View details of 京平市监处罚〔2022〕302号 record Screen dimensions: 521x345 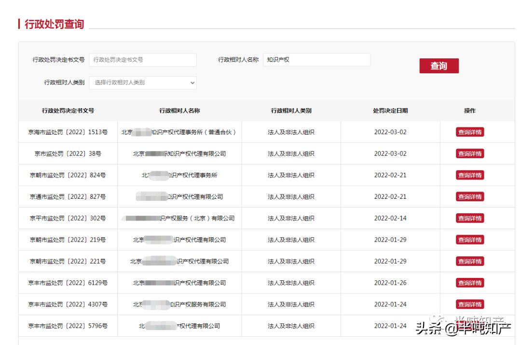pos(469,218)
